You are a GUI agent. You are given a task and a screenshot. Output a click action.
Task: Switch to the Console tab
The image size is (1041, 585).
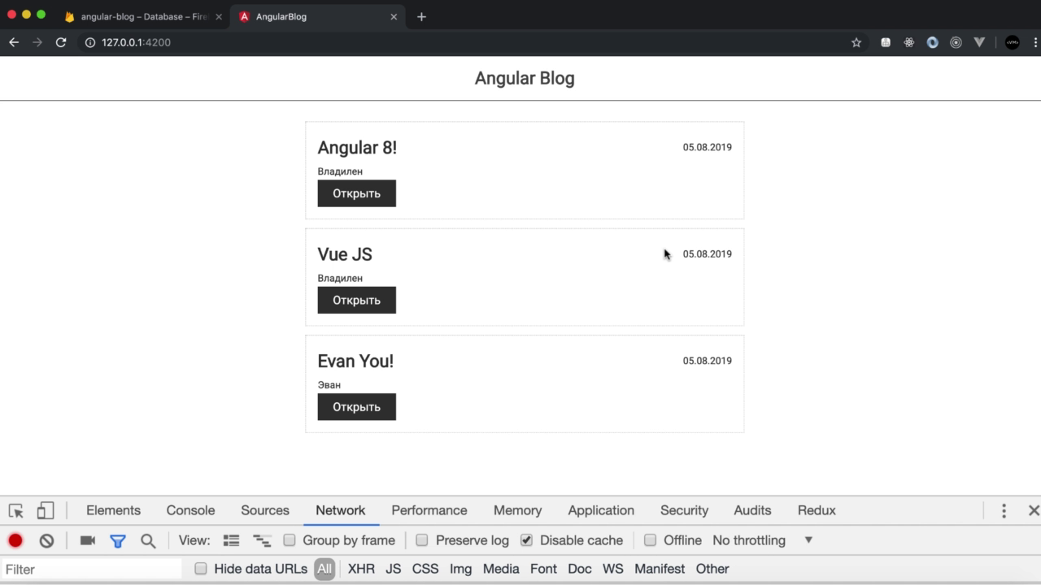click(190, 510)
